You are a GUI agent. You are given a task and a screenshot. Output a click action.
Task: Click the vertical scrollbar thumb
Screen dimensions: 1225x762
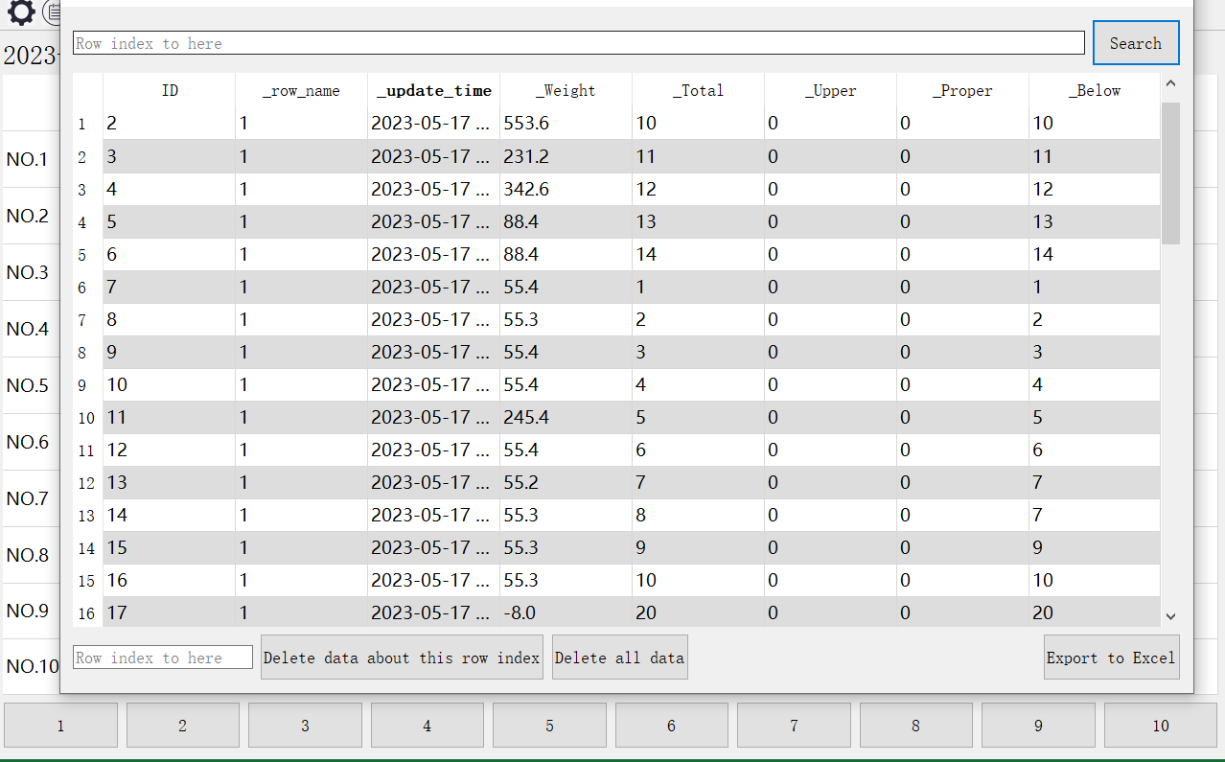coord(1170,173)
